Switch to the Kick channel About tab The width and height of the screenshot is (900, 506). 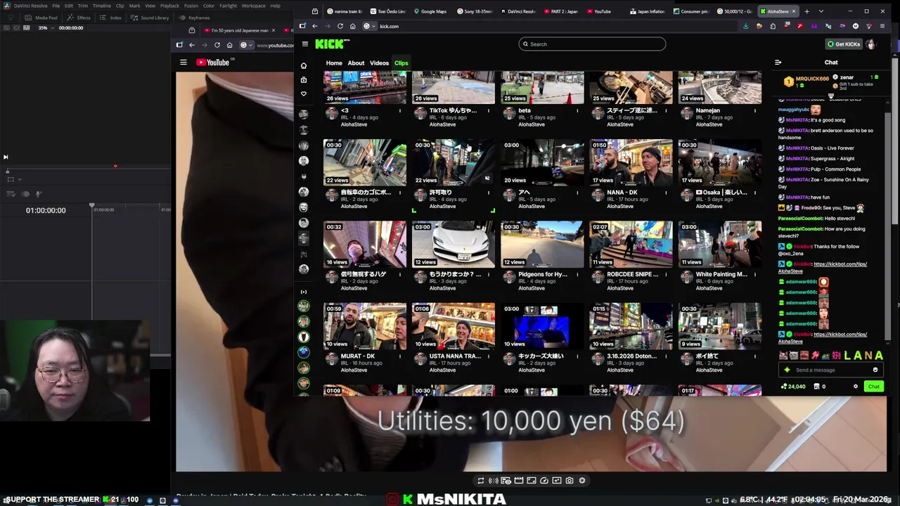356,63
